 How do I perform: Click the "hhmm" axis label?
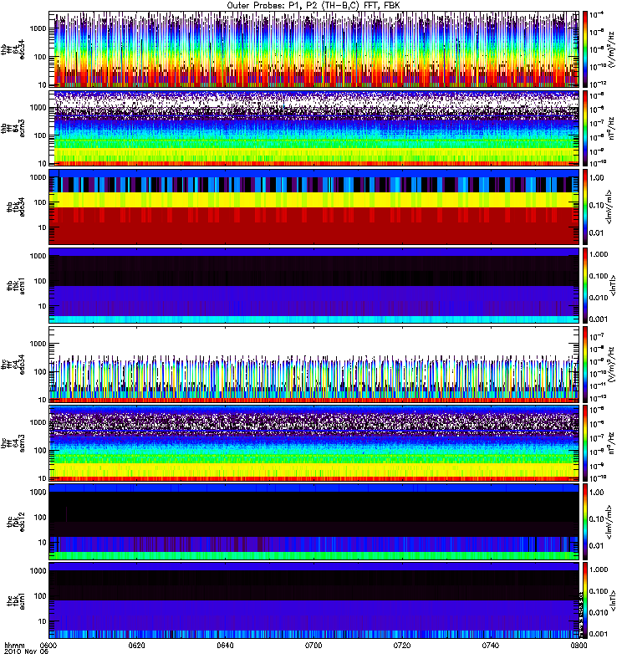(14, 646)
